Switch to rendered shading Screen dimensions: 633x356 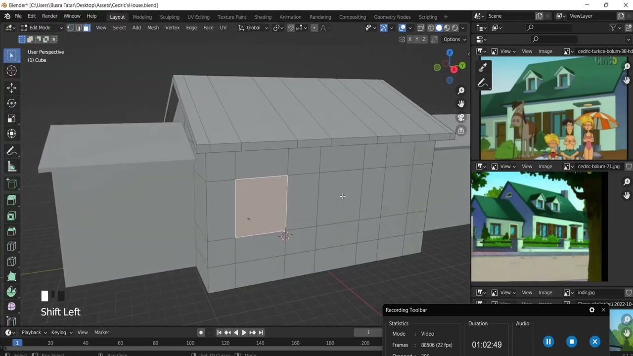tap(454, 28)
